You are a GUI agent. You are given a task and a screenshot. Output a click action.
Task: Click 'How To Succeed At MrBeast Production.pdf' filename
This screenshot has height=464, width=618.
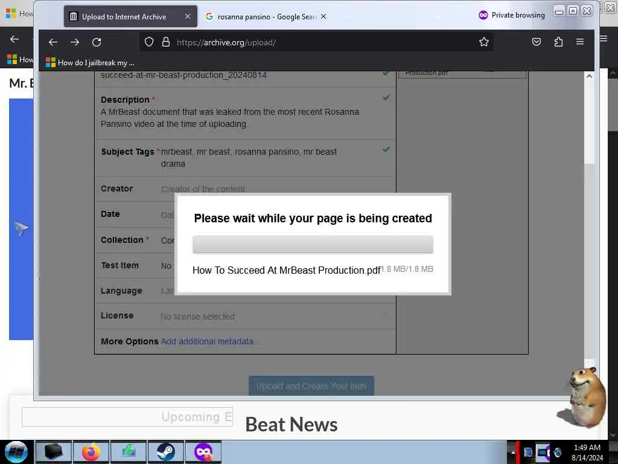pyautogui.click(x=287, y=270)
